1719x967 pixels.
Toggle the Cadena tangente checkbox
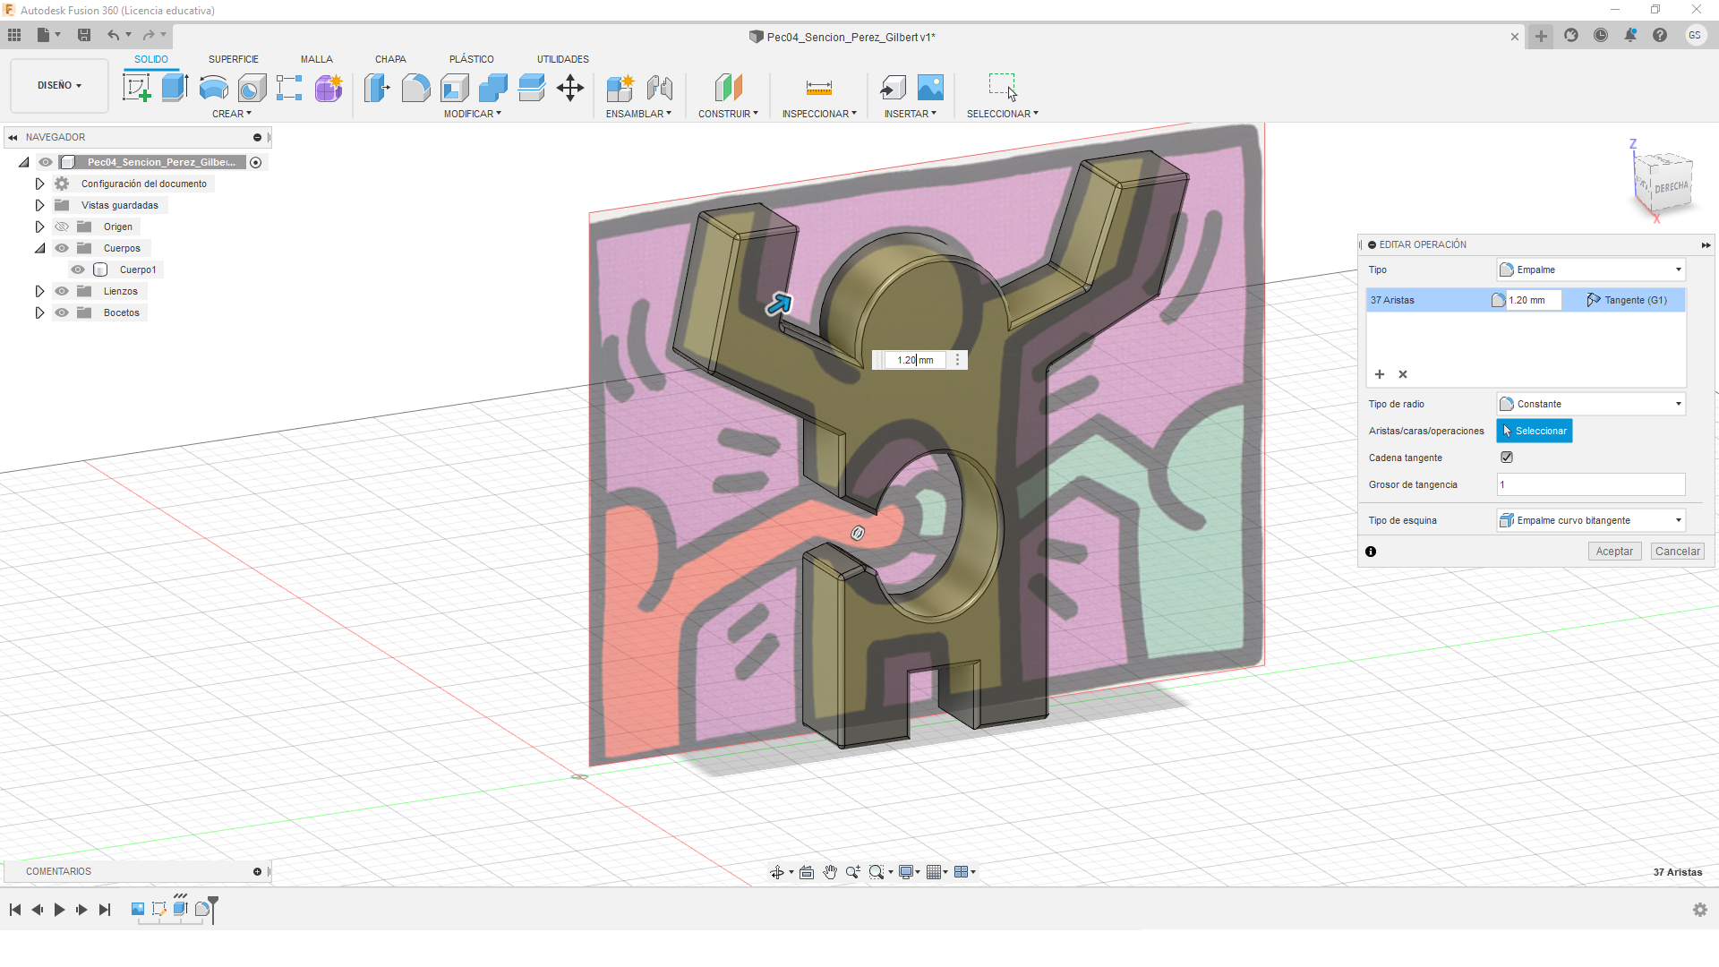point(1507,458)
